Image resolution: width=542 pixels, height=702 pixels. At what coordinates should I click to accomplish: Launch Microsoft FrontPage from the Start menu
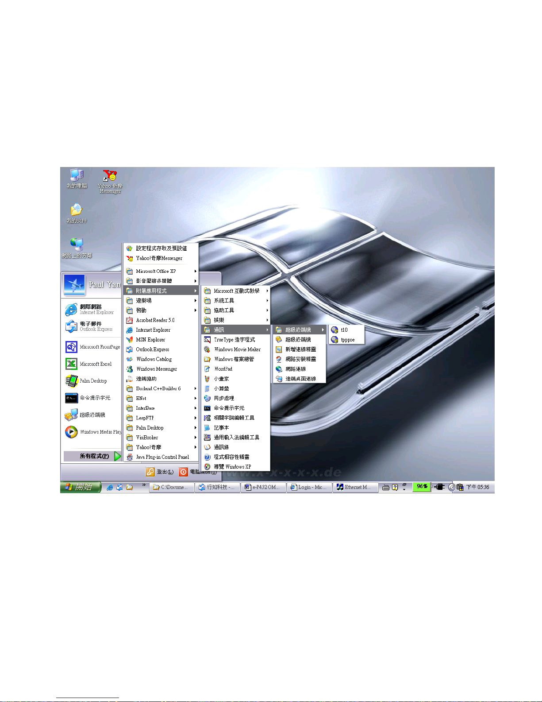tap(92, 347)
